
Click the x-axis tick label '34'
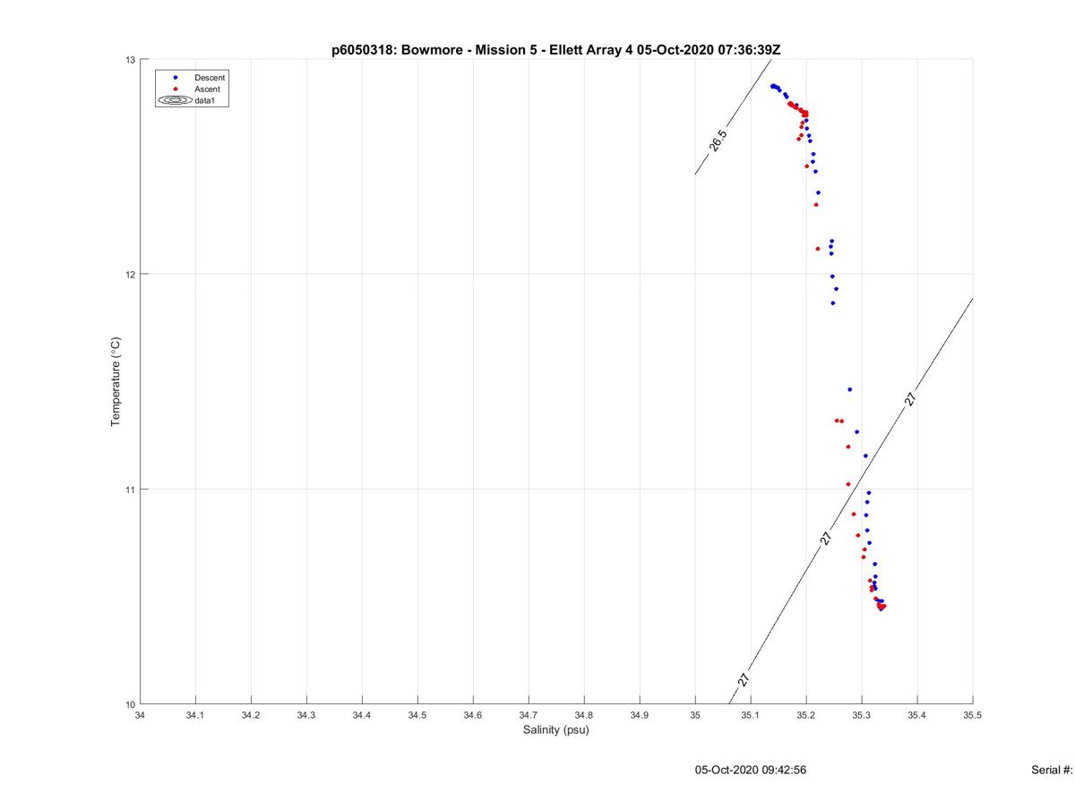coord(140,715)
